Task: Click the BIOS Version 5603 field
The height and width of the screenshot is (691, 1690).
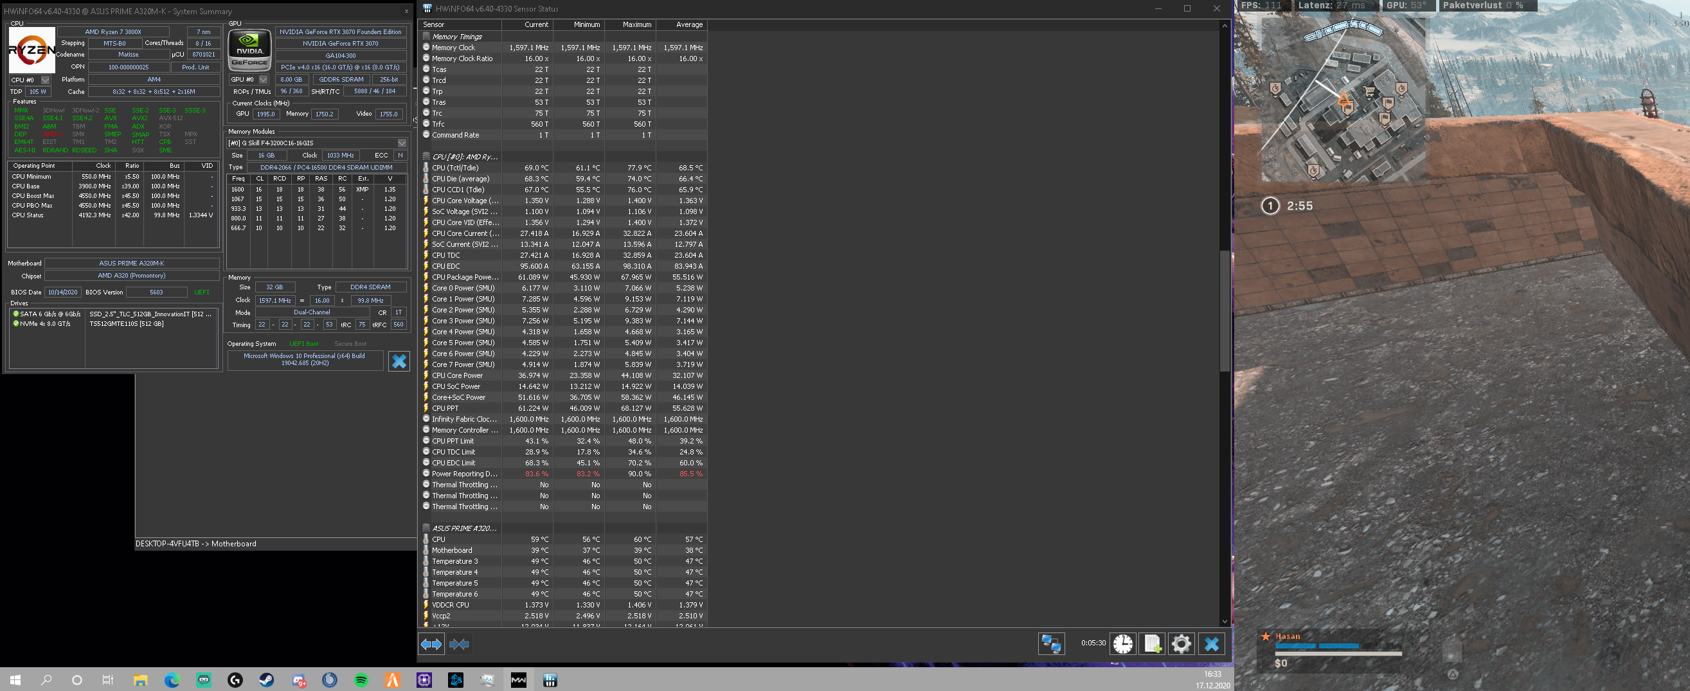Action: click(156, 292)
